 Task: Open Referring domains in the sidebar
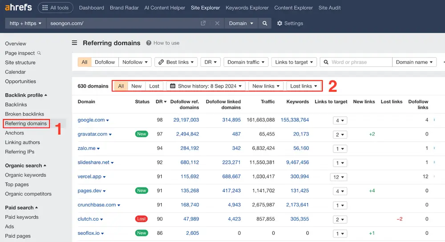(x=26, y=123)
